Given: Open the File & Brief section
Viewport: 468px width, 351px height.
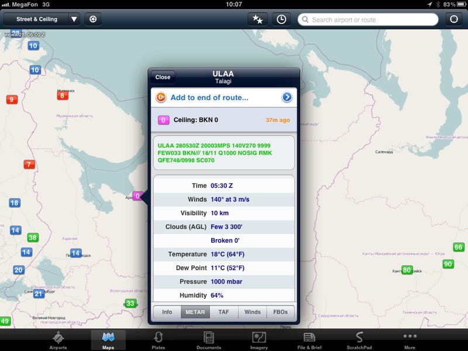Looking at the screenshot, I should pos(309,339).
